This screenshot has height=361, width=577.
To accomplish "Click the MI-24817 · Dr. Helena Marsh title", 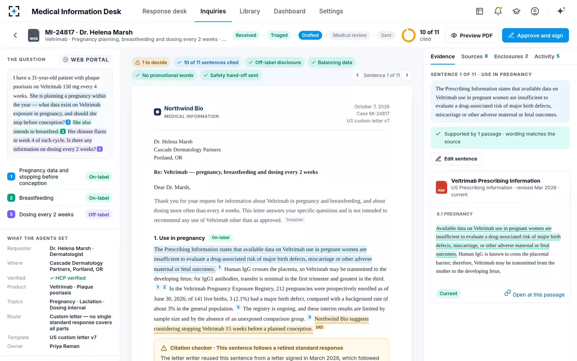I will [89, 32].
